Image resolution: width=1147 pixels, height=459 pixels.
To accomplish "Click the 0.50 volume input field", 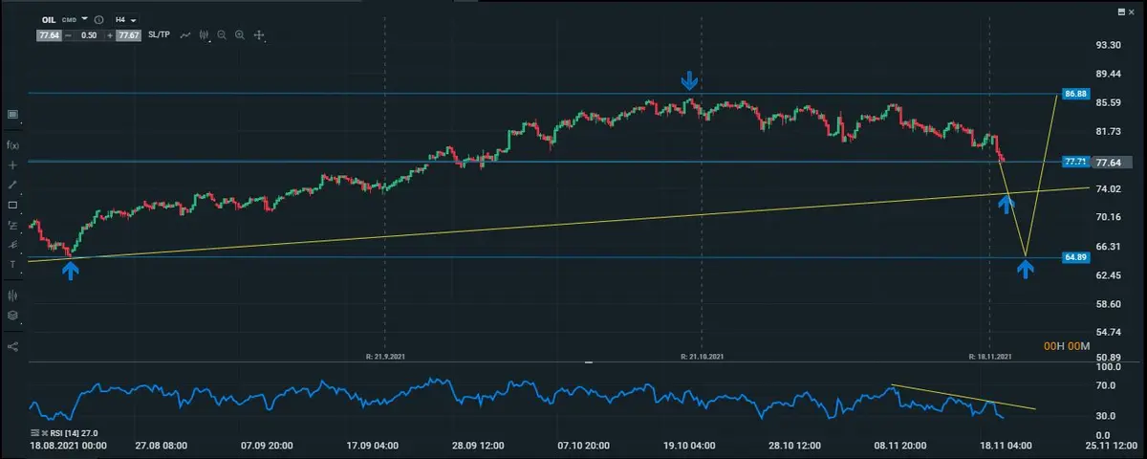I will (x=88, y=35).
